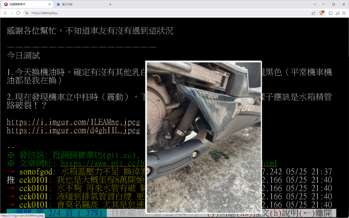Open the media control music note icon

click(x=338, y=13)
